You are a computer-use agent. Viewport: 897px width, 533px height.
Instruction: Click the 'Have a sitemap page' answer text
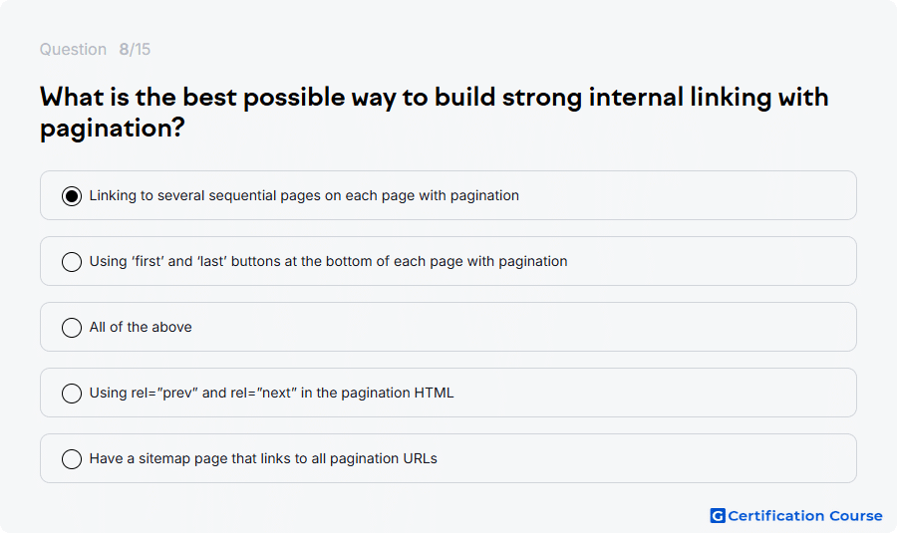(x=263, y=458)
